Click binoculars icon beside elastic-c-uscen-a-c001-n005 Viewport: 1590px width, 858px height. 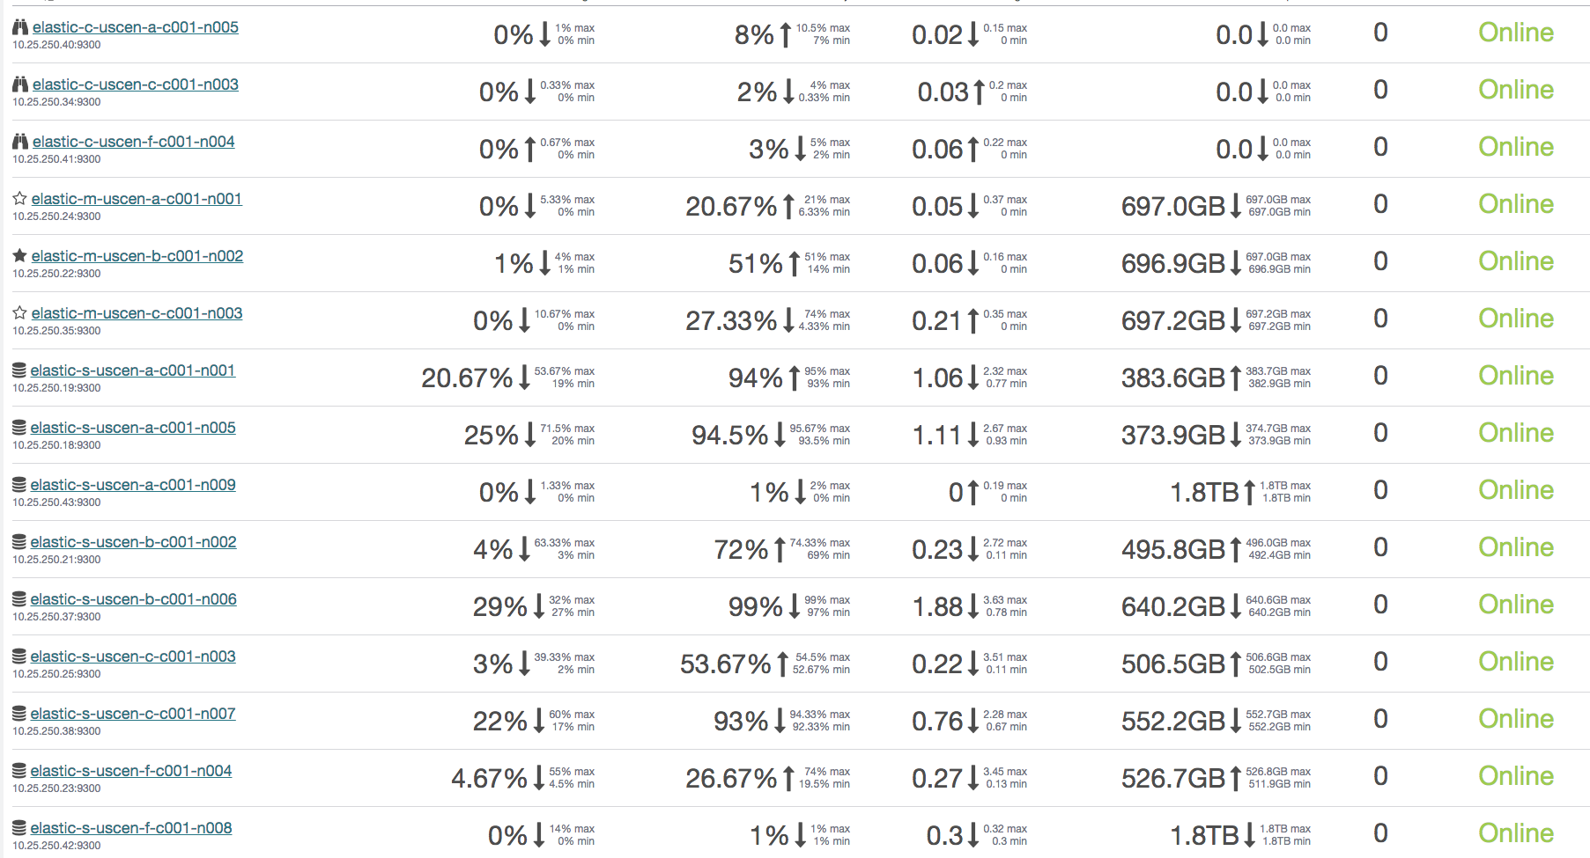click(x=19, y=27)
